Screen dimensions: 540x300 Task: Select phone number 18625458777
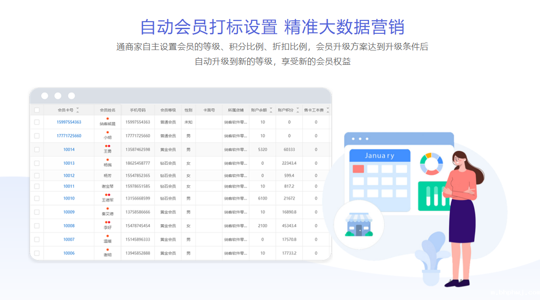(138, 163)
